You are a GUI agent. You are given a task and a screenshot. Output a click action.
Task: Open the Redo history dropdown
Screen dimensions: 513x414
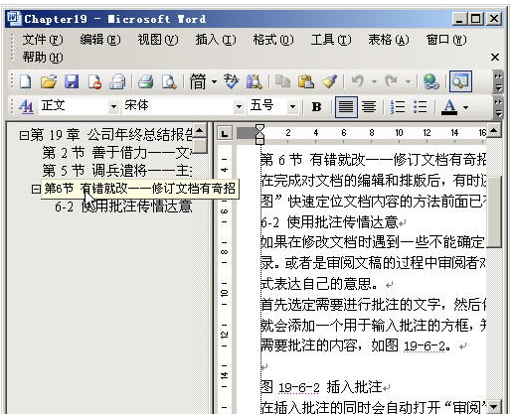[408, 81]
